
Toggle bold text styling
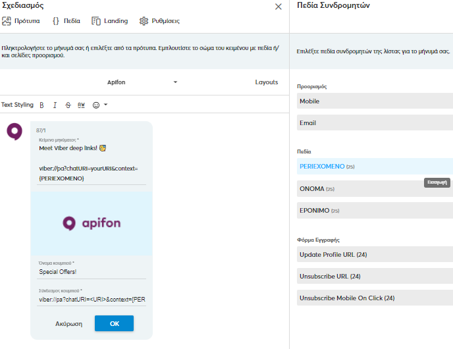[41, 105]
